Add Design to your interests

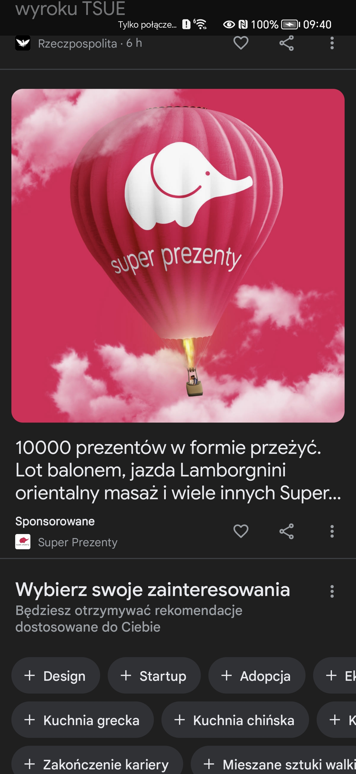(x=55, y=675)
